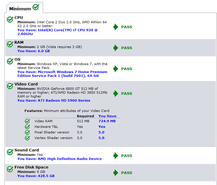Click 'You Have: Microsoft Windows 7 Home Premium' text
The height and width of the screenshot is (185, 217).
(62, 74)
